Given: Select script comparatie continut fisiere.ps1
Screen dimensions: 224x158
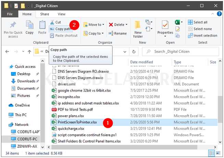Looking at the screenshot, I should tap(84, 135).
